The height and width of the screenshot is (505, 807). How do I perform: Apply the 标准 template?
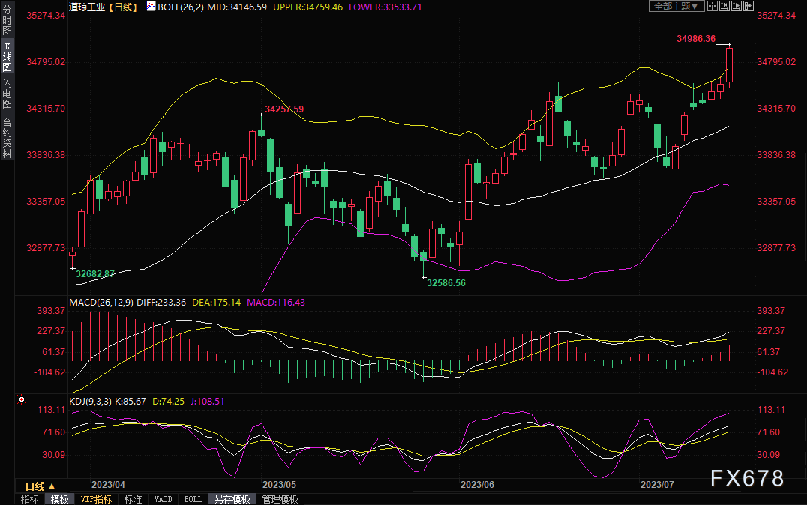click(x=133, y=499)
